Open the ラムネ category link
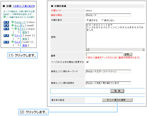This screenshot has width=147, height=116. click(x=17, y=42)
